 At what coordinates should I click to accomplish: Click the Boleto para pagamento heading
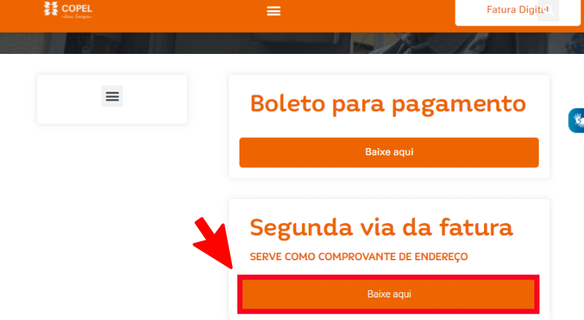388,104
